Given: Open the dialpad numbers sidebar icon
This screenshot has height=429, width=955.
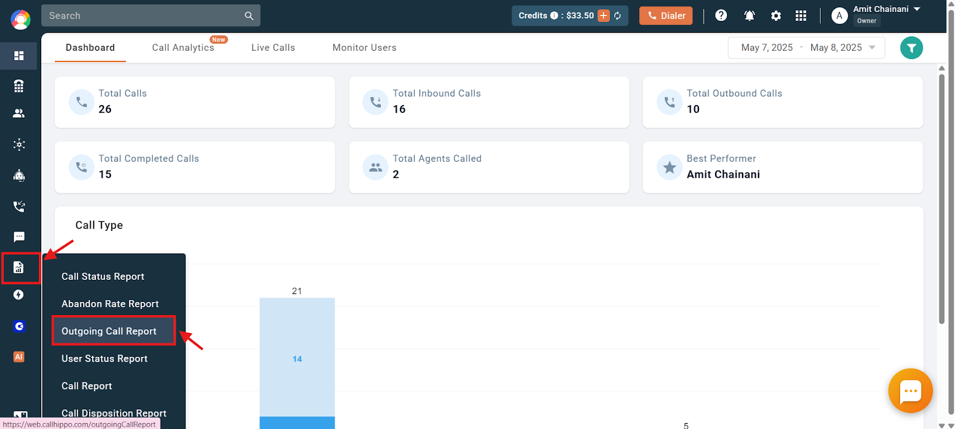Looking at the screenshot, I should pos(19,86).
